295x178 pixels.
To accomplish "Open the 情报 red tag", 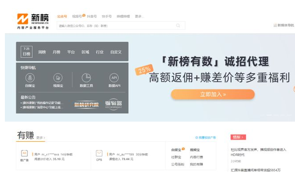I will [x=238, y=137].
